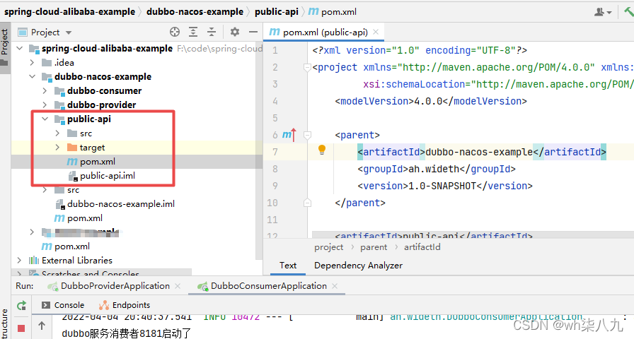Image resolution: width=634 pixels, height=339 pixels.
Task: Fold the project tag on line 2
Action: click(307, 67)
